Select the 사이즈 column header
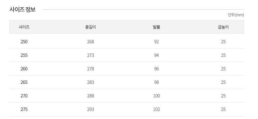Viewport: 258px width, 119px height. click(24, 27)
